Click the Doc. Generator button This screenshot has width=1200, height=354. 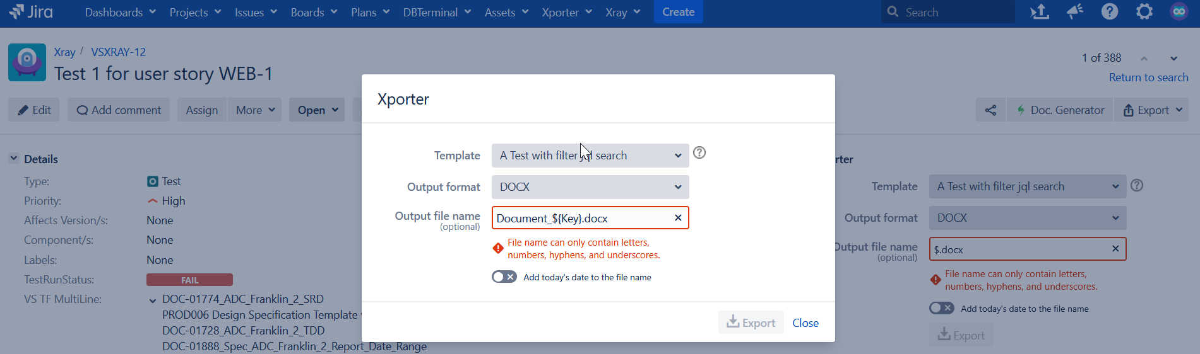[1060, 110]
